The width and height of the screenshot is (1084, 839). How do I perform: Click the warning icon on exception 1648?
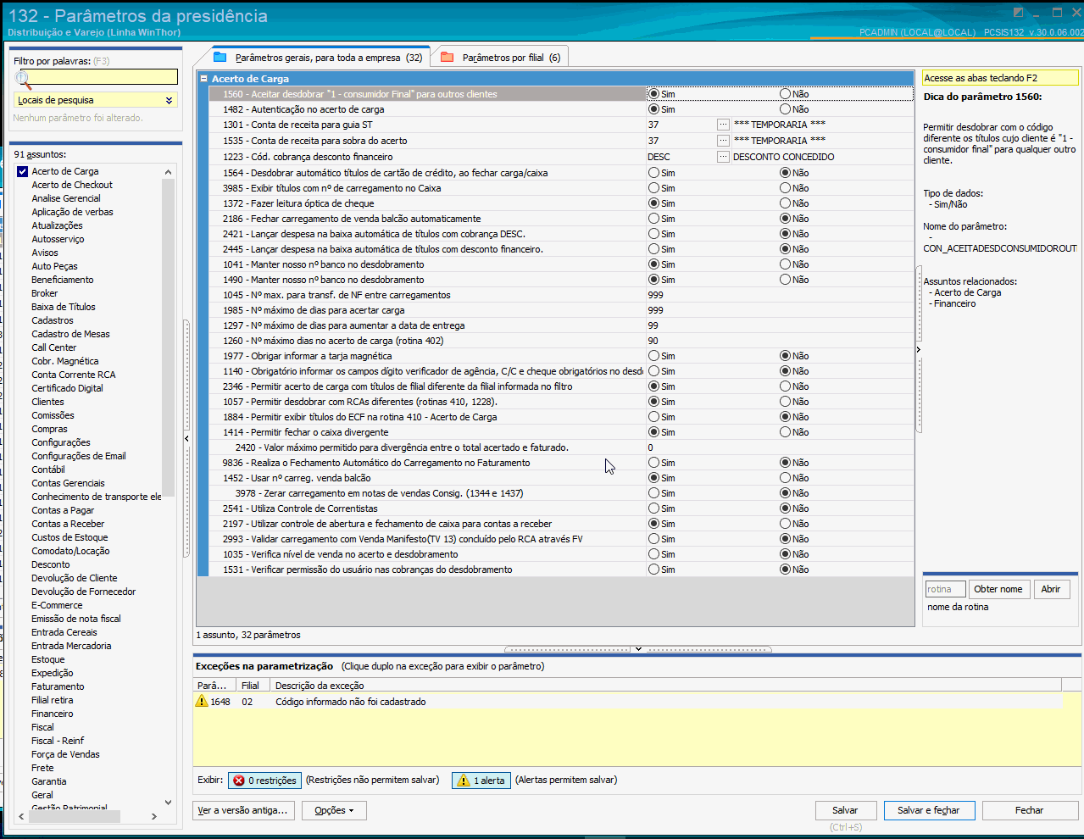coord(202,701)
